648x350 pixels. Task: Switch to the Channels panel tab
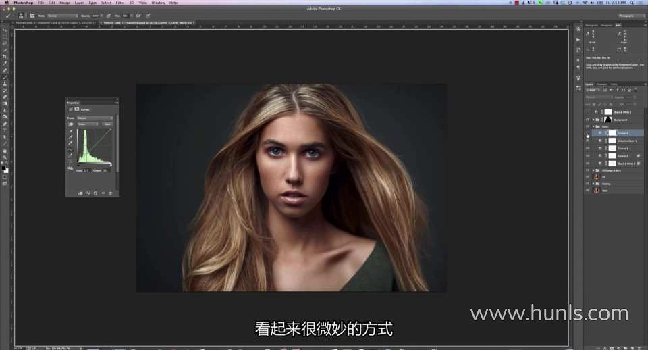tap(602, 84)
